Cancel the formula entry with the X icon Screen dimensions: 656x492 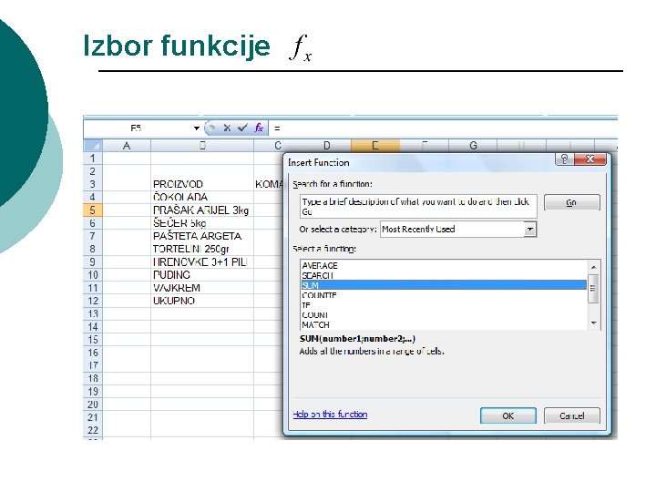[x=227, y=128]
